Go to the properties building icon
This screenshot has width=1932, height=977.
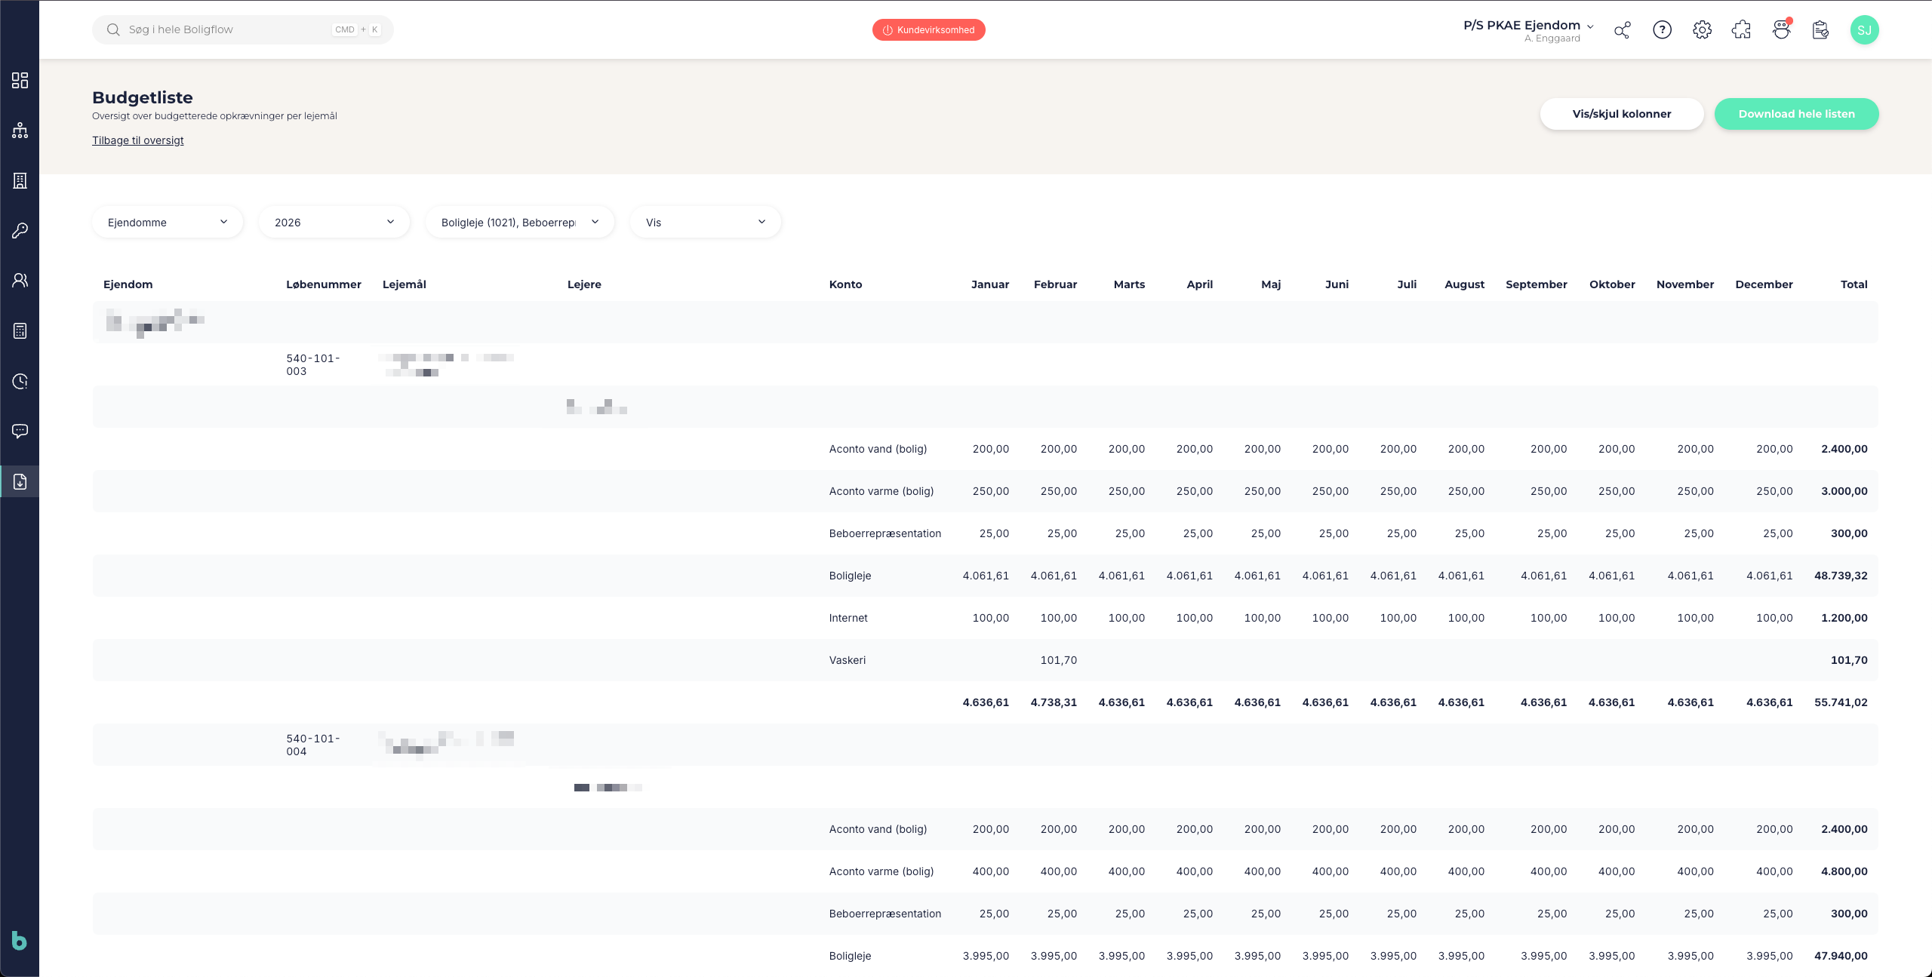pyautogui.click(x=20, y=181)
